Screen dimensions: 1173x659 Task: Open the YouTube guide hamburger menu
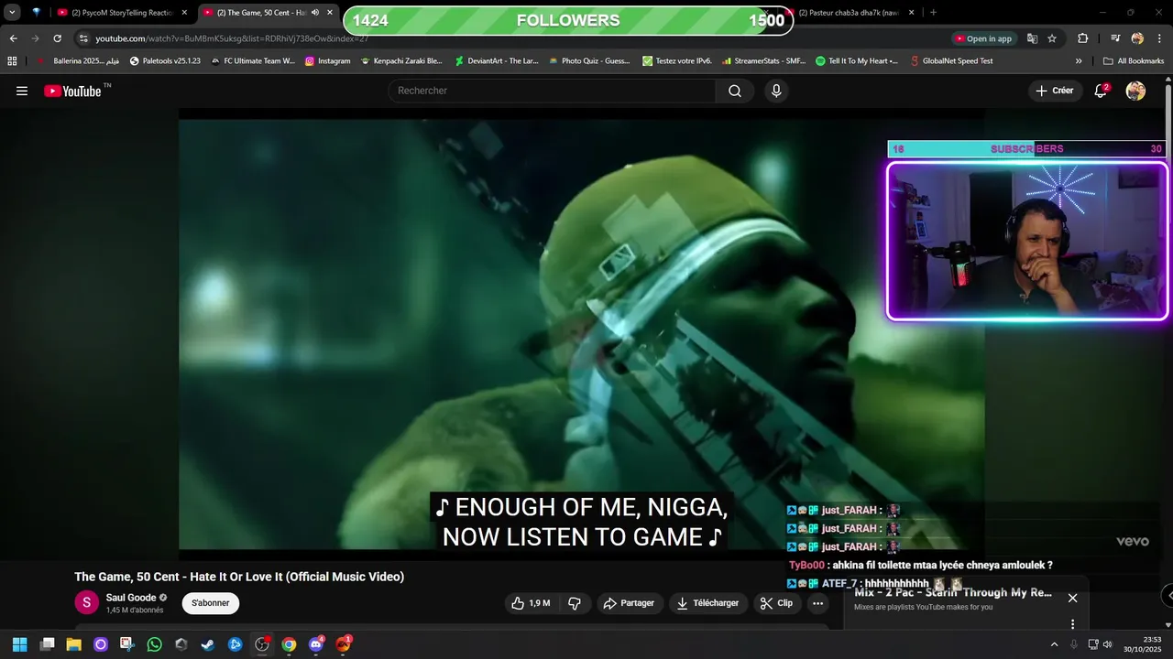tap(22, 91)
